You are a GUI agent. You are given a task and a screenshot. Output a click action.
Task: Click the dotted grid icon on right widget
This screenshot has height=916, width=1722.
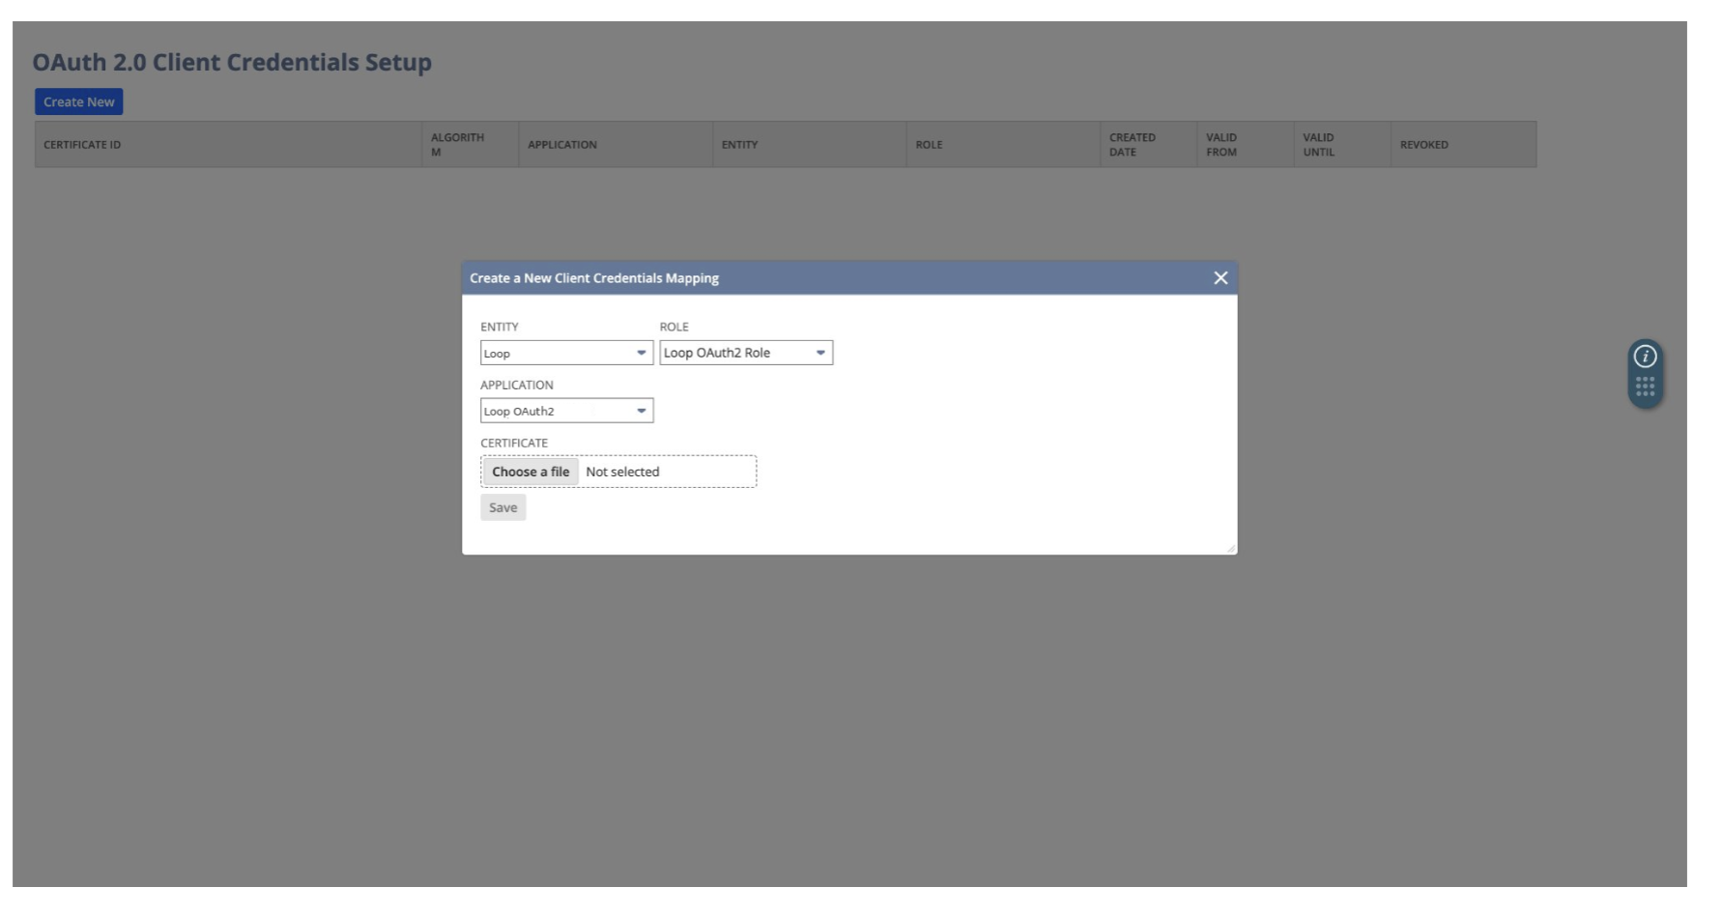1645,386
